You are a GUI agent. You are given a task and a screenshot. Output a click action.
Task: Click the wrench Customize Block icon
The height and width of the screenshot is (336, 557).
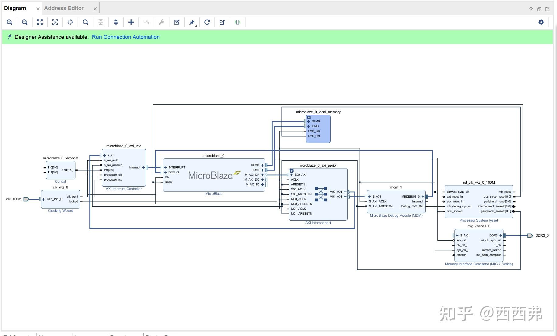[x=162, y=22]
